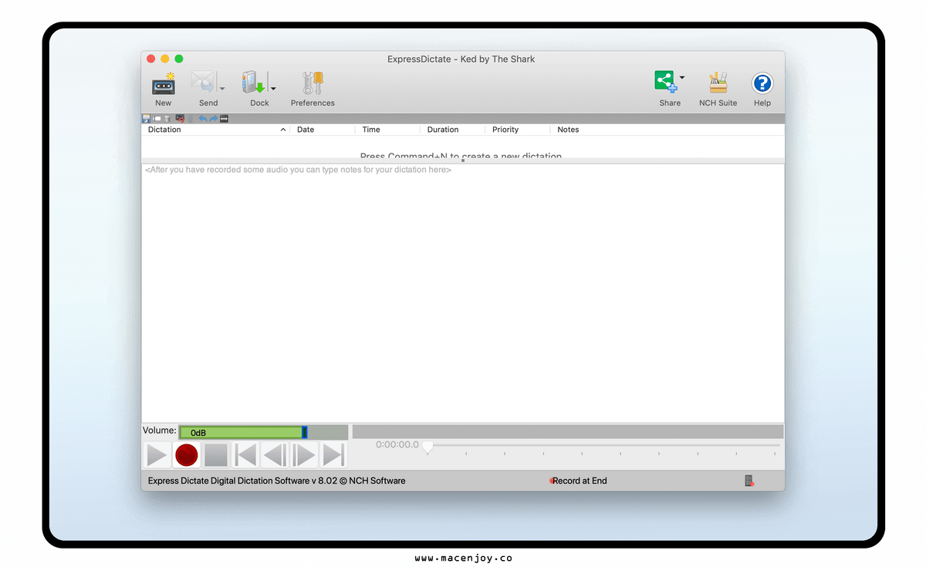Click the Express Dictate version status text
The height and width of the screenshot is (567, 926).
point(276,481)
